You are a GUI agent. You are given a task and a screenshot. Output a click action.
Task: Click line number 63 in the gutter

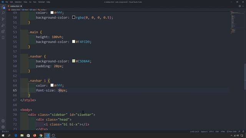[x=15, y=80]
